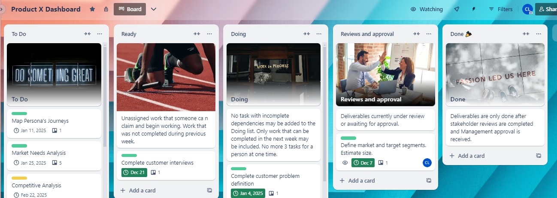557x198 pixels.
Task: Expand the board views chevron dropdown
Action: click(154, 9)
